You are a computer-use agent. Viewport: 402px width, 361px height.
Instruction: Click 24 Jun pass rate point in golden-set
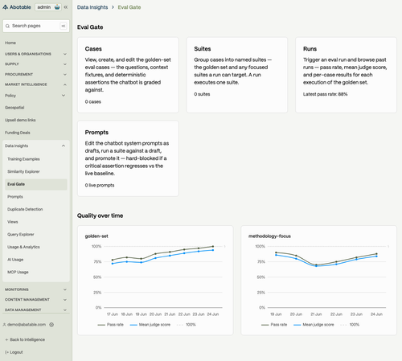click(x=213, y=246)
